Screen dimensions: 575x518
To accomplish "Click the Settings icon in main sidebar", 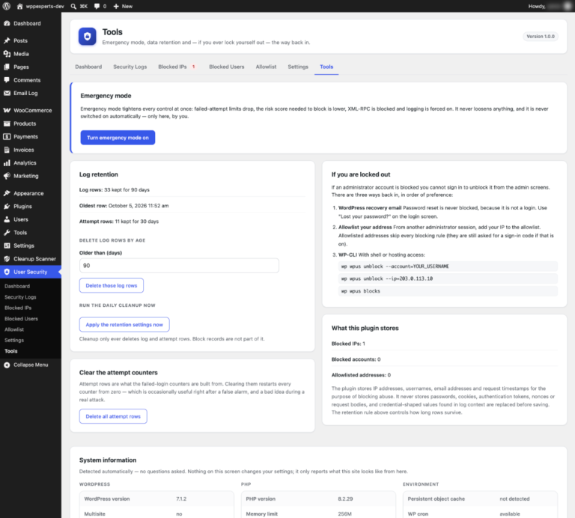I will pos(7,246).
